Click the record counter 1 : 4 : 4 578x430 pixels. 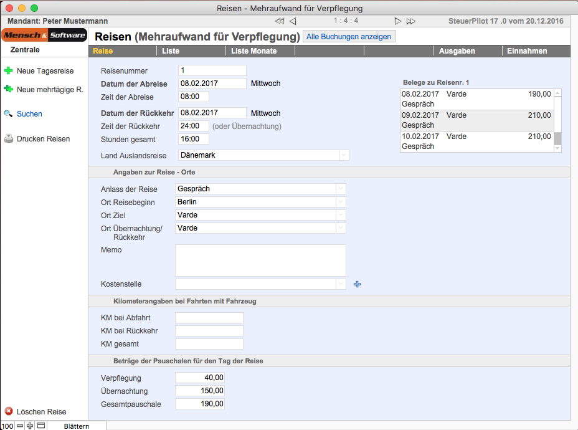point(346,21)
